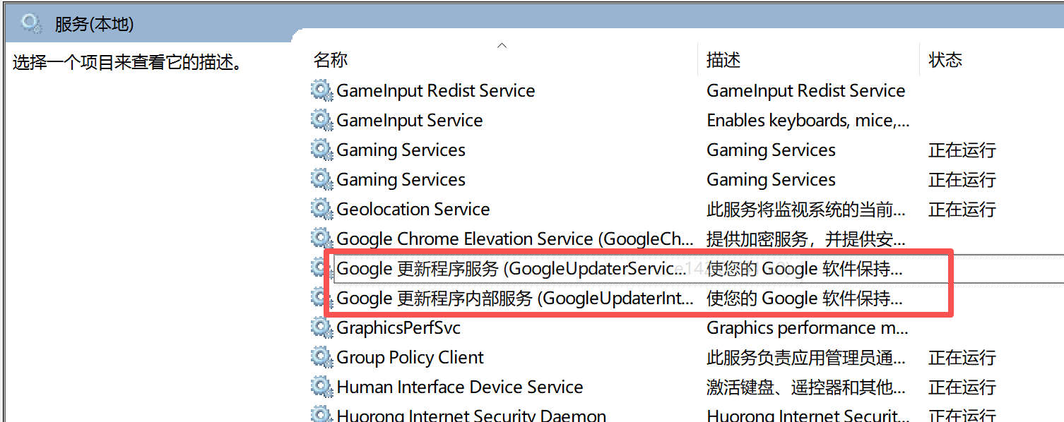Click description 'Graphics performance m...'
The image size is (1064, 422).
click(x=808, y=327)
